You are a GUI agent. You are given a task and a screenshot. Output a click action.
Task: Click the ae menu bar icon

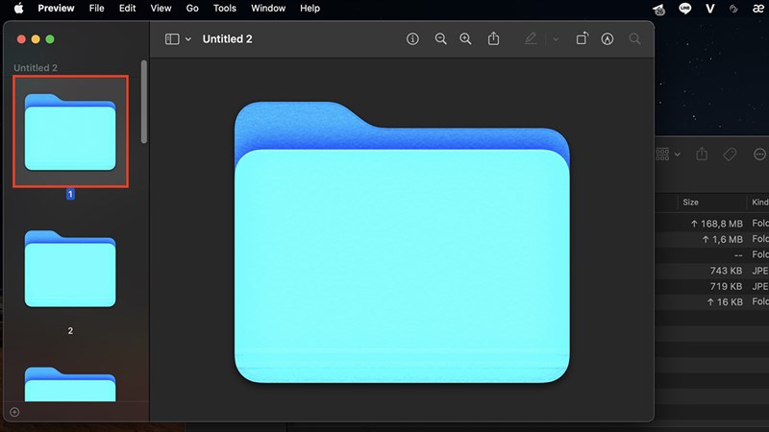(x=758, y=9)
